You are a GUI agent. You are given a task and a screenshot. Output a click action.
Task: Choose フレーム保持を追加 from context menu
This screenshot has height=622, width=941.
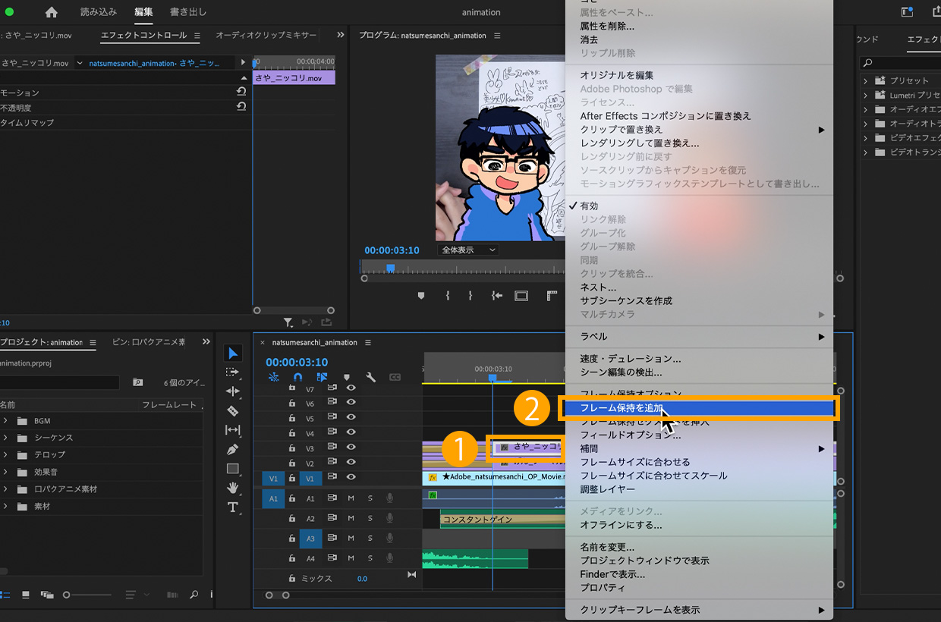(699, 408)
